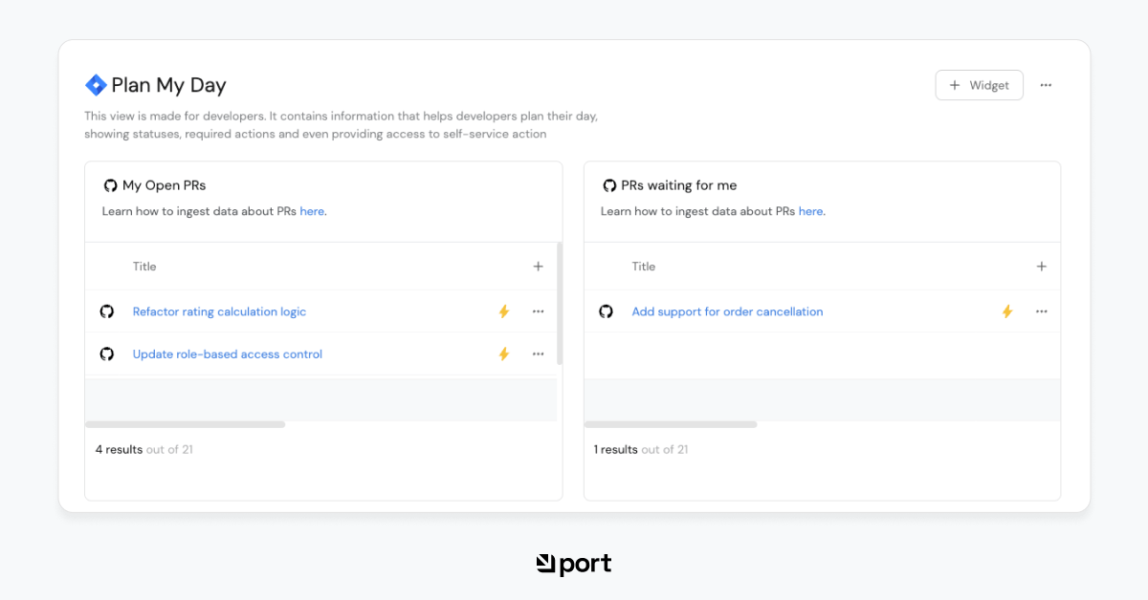The height and width of the screenshot is (600, 1148).
Task: Click the Widget button to add a widget
Action: (x=979, y=85)
